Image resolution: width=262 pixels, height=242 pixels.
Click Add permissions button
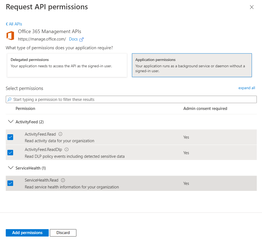pyautogui.click(x=27, y=233)
